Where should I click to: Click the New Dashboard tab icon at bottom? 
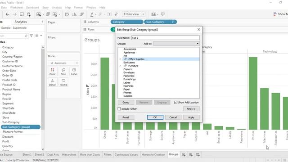(191, 155)
